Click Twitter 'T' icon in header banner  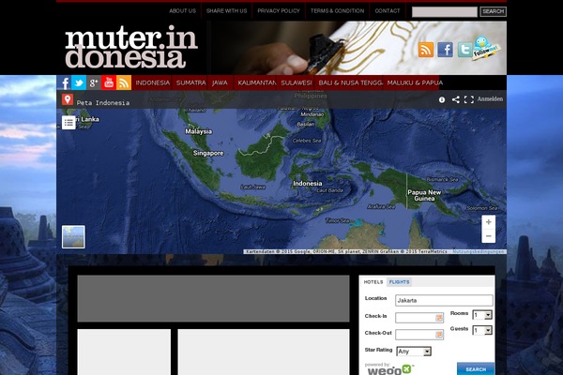464,50
